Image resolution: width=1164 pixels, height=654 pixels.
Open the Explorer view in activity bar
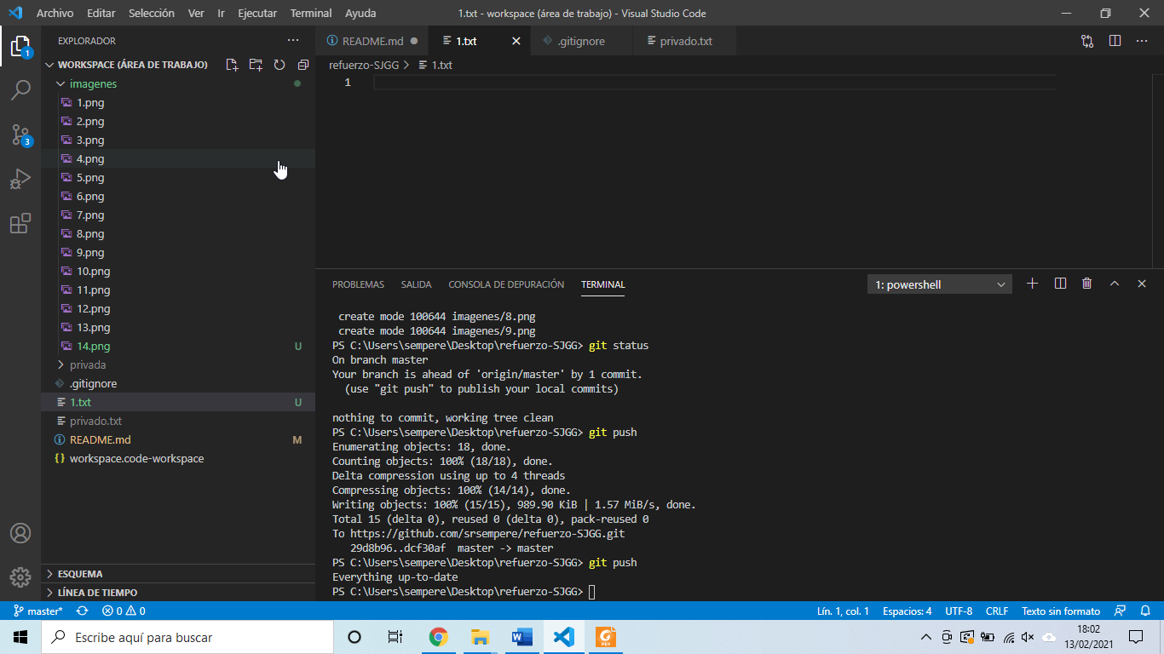pyautogui.click(x=20, y=46)
